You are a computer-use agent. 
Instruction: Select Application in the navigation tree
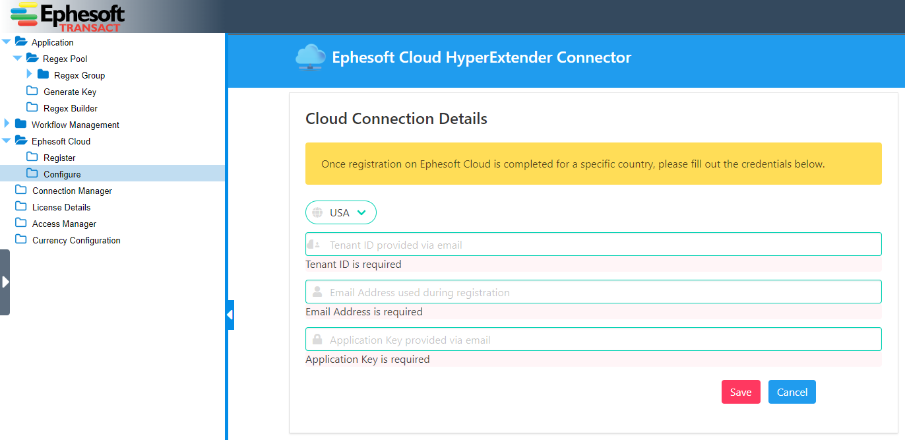(x=53, y=42)
